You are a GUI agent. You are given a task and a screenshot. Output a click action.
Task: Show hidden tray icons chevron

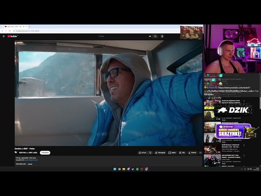[x=242, y=169]
